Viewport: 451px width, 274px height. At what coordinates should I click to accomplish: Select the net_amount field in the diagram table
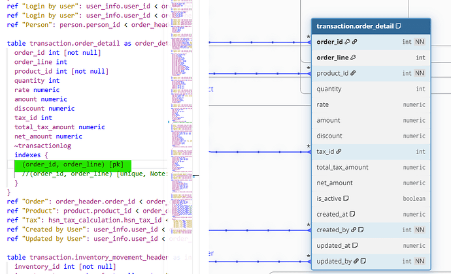pos(371,183)
